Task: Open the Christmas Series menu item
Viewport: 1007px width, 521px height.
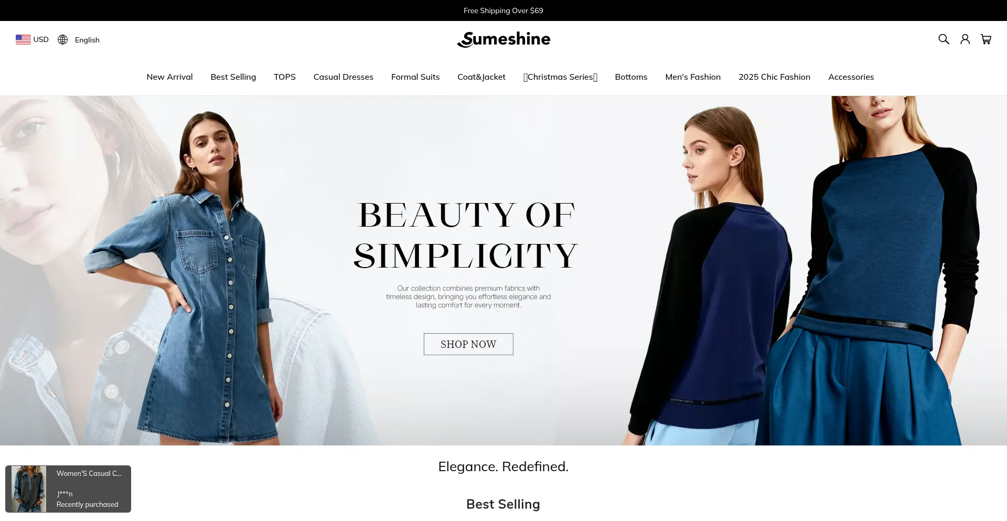Action: tap(560, 77)
